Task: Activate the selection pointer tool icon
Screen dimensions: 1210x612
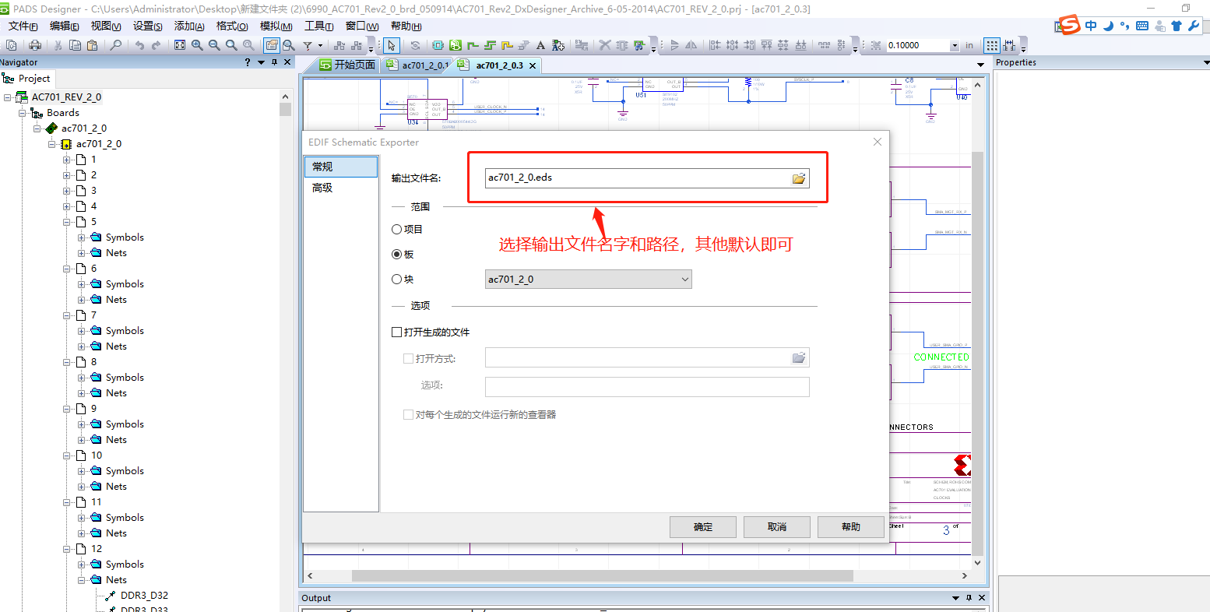Action: click(390, 45)
